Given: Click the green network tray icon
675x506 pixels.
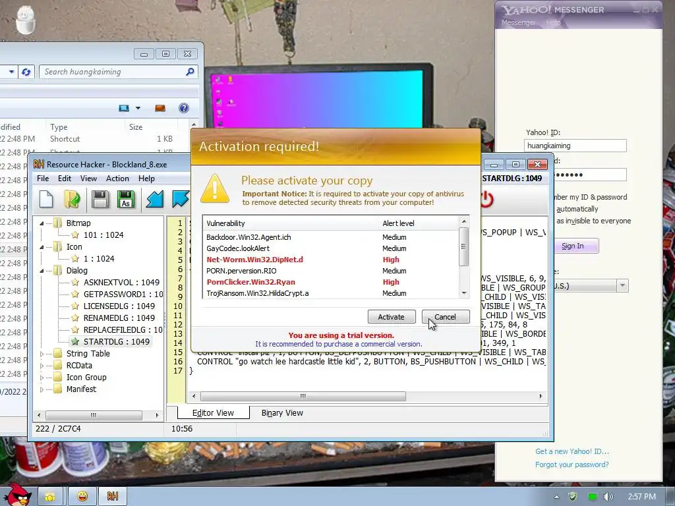Looking at the screenshot, I should (593, 497).
